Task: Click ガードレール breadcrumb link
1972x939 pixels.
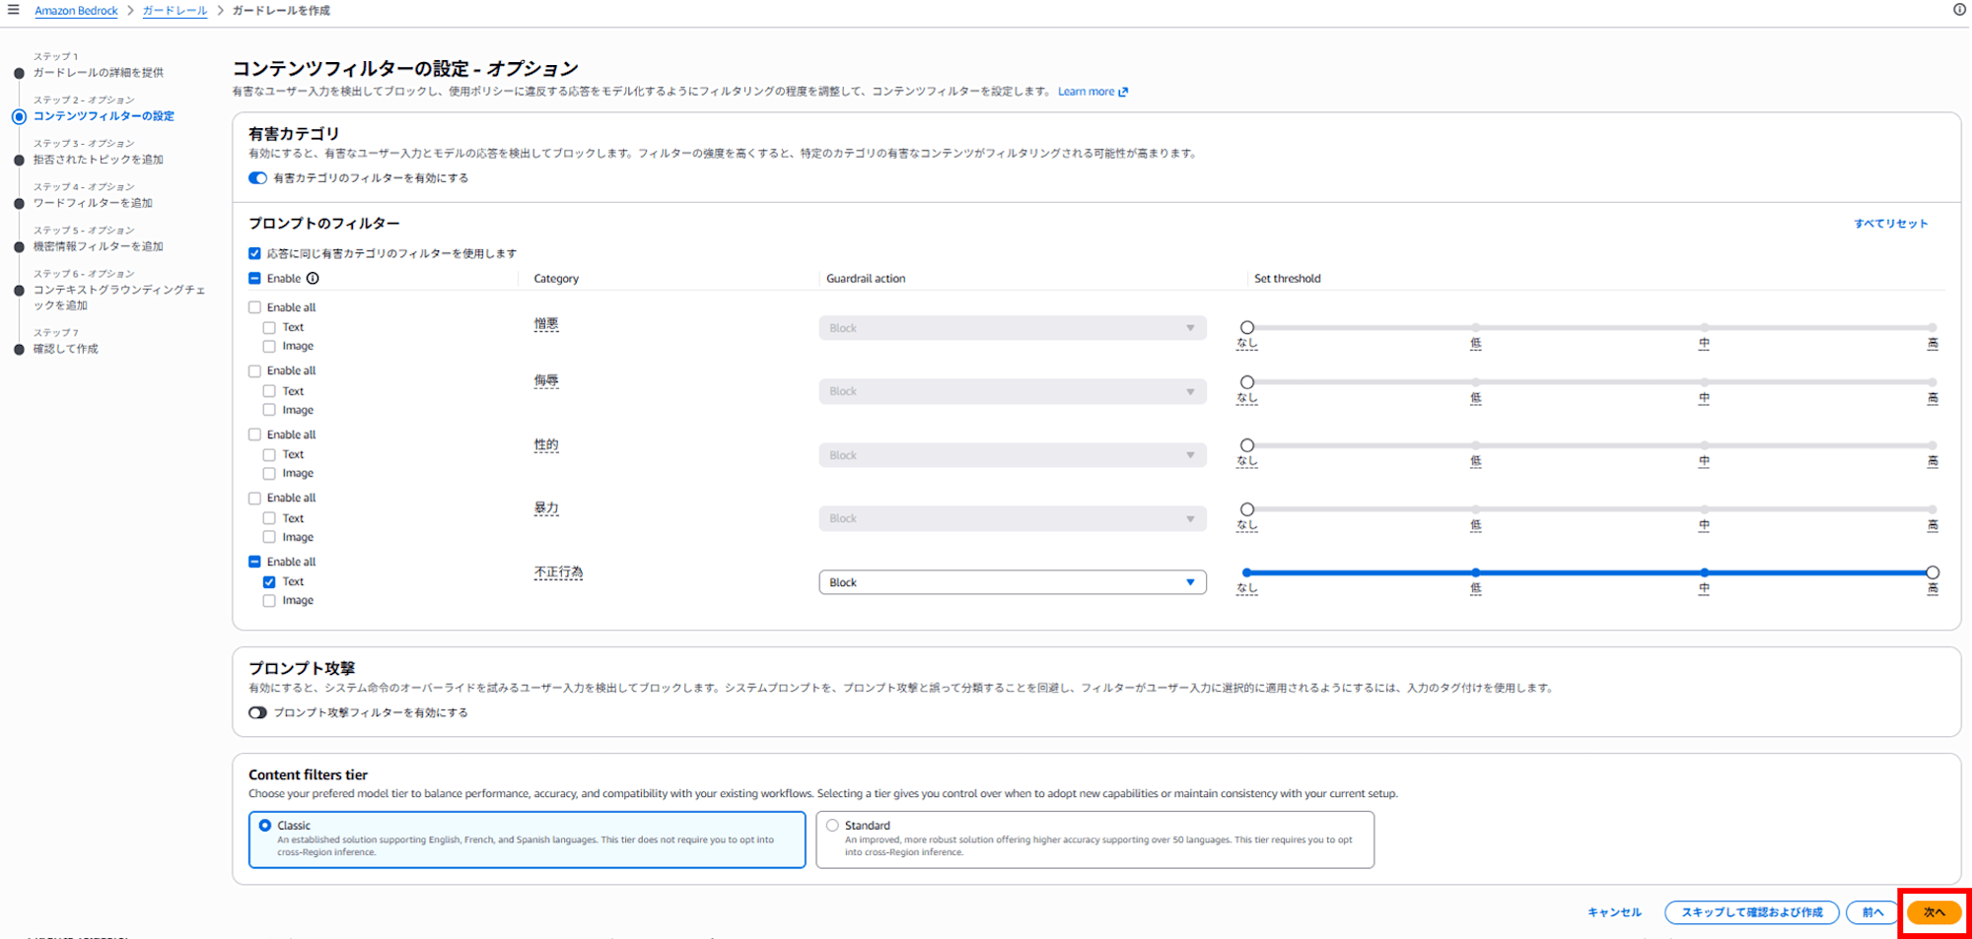Action: tap(175, 10)
